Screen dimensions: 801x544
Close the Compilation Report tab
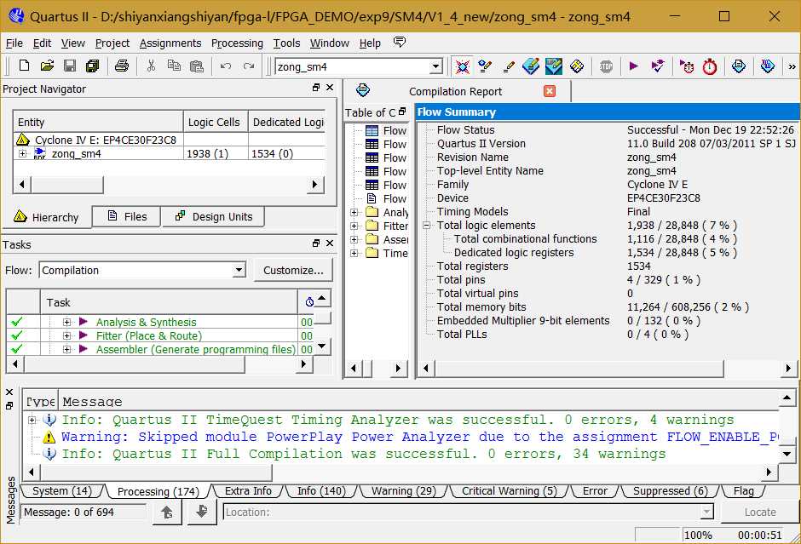coord(549,91)
